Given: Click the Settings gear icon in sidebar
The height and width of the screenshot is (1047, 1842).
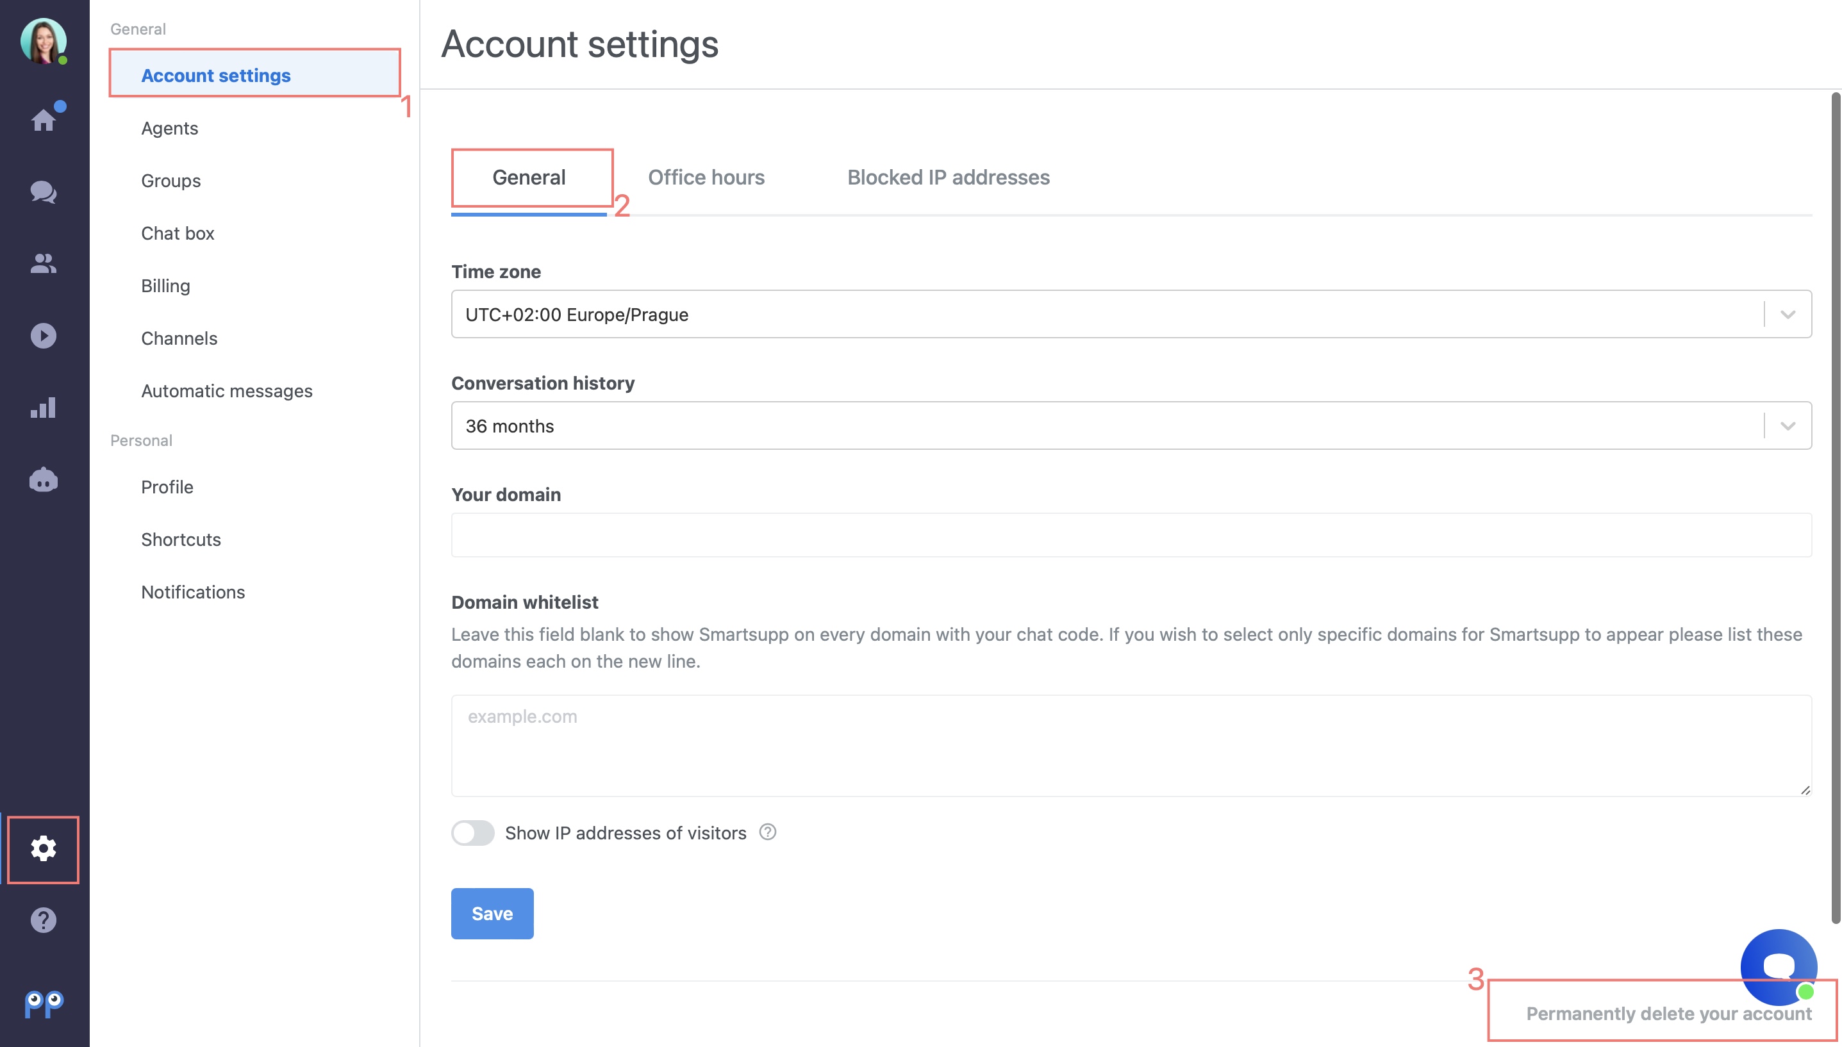Looking at the screenshot, I should [x=44, y=847].
